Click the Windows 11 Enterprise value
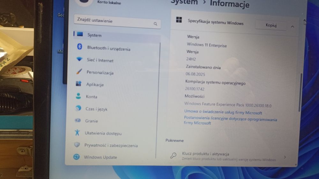The image size is (319, 179). [x=207, y=45]
